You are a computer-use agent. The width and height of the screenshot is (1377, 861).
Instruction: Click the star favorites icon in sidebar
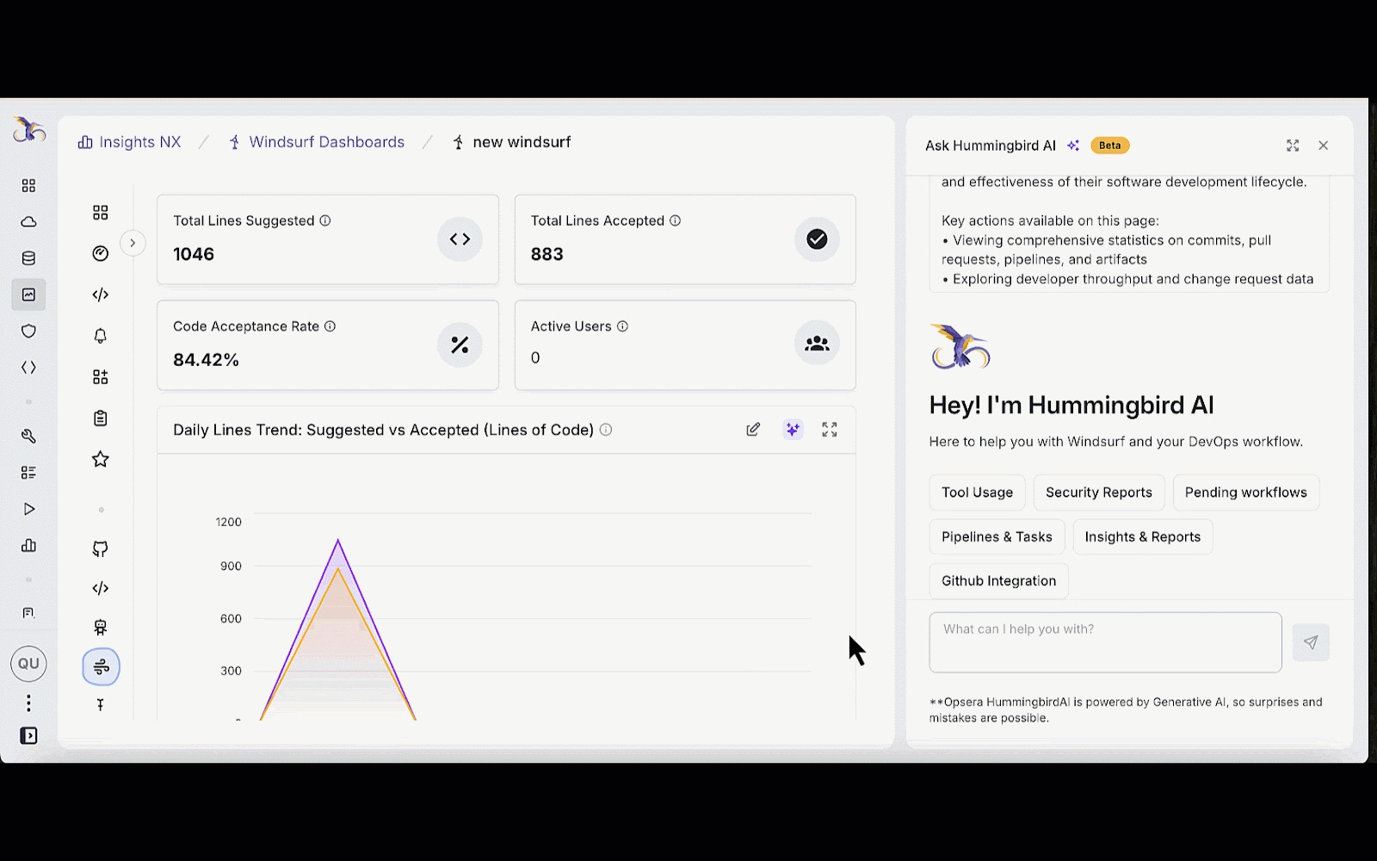point(101,460)
